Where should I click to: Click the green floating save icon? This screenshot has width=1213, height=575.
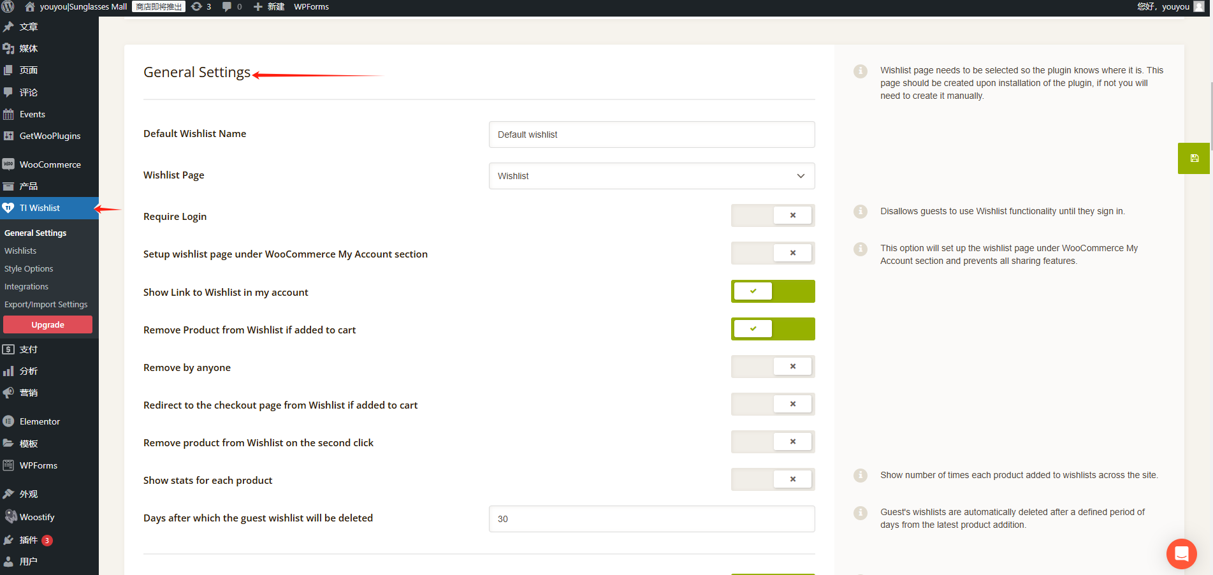[1194, 158]
